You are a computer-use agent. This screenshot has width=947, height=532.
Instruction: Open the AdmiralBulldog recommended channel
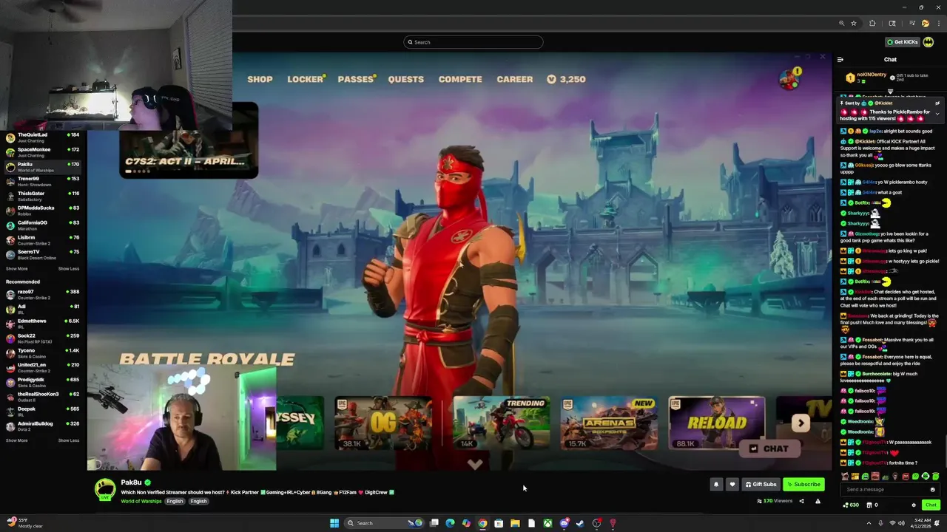coord(43,426)
